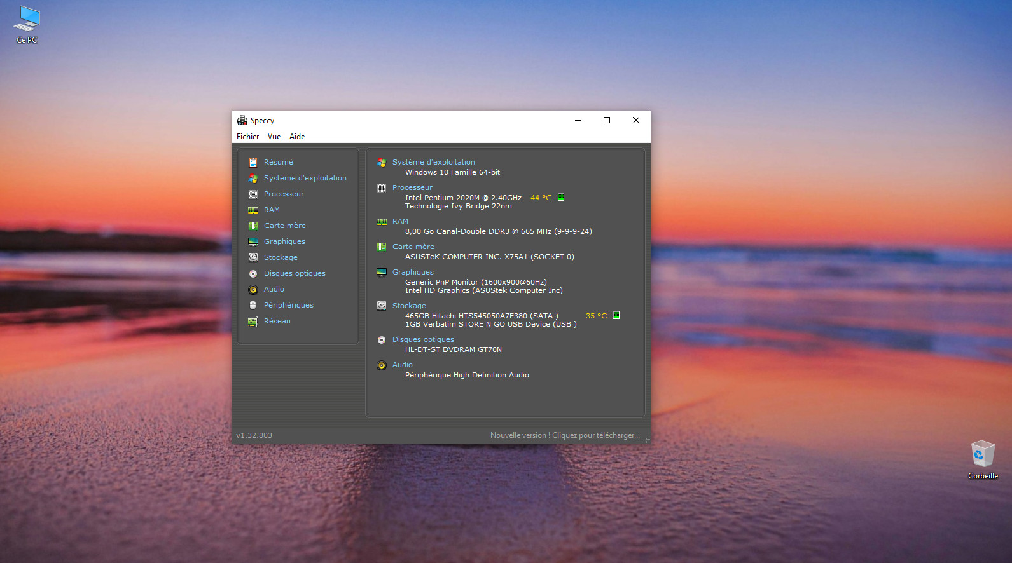Image resolution: width=1012 pixels, height=563 pixels.
Task: Click the speaker icon beside sidebar Audio
Action: (x=253, y=289)
